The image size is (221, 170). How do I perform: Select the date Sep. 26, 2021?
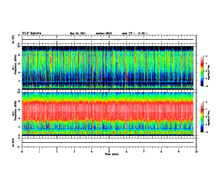coord(78,33)
